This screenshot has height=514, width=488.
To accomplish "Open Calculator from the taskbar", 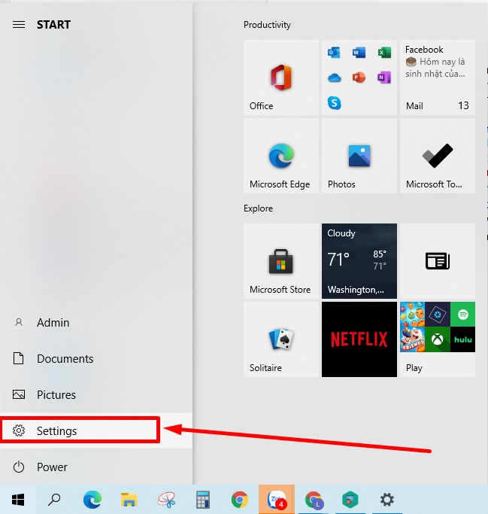I will (202, 499).
